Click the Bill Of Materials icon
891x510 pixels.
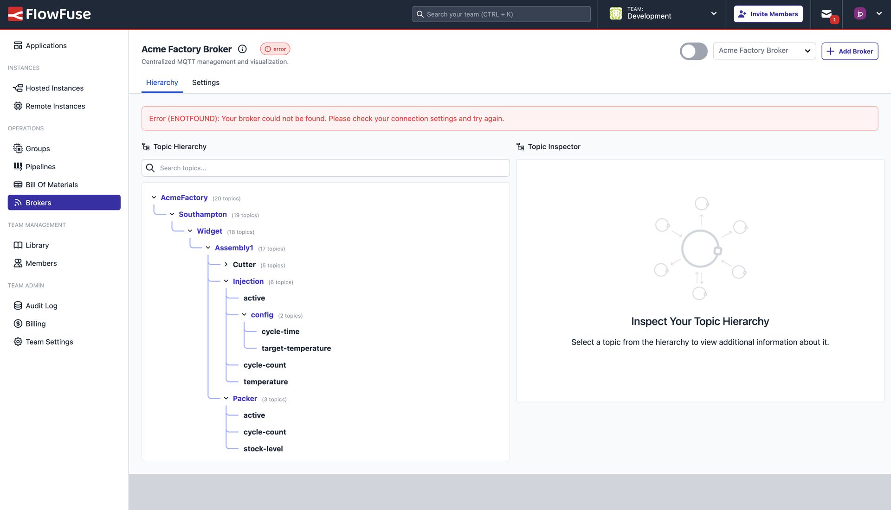[x=18, y=184]
